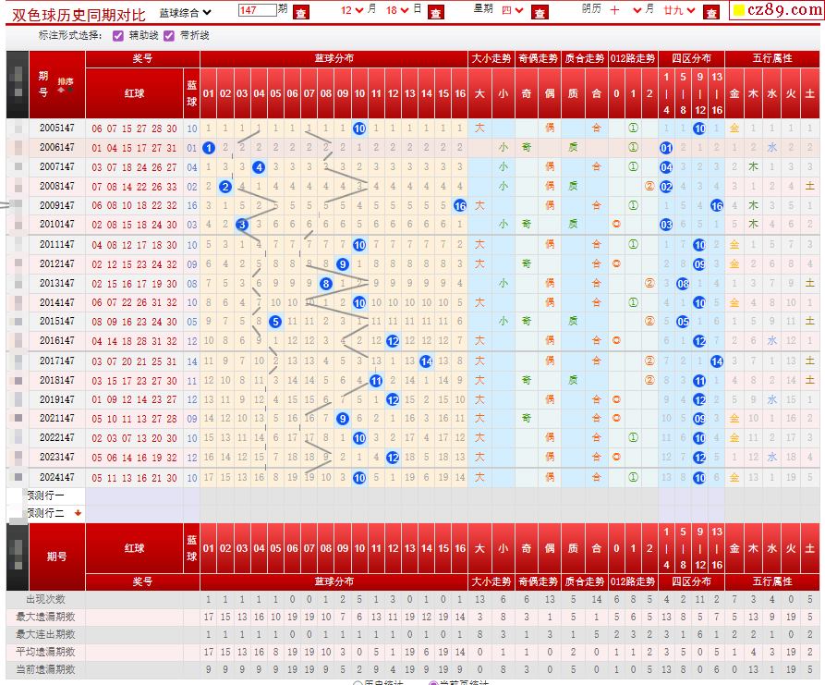825x685 pixels.
Task: Click red balls 05 11 13 16 21 30
Action: (134, 478)
